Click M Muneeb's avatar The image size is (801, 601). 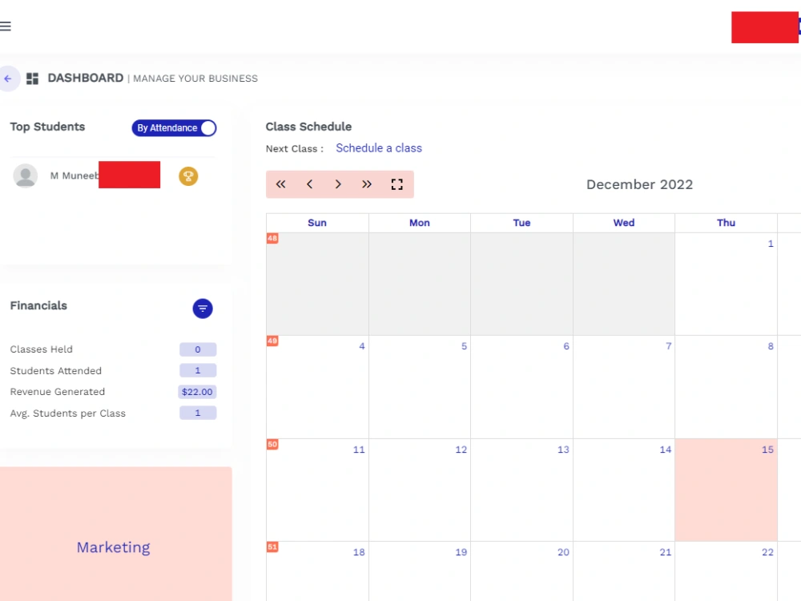point(25,175)
